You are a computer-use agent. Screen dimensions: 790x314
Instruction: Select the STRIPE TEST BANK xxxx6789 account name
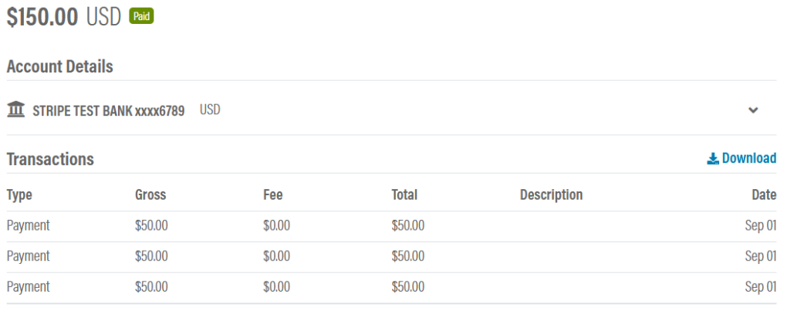(x=108, y=110)
